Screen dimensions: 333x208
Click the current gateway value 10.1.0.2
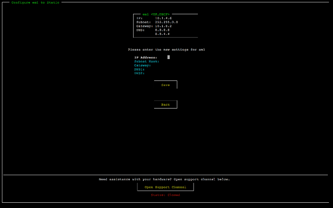pyautogui.click(x=163, y=26)
